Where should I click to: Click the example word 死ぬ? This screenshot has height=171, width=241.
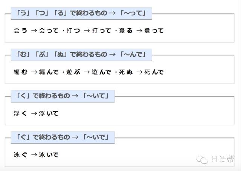125,72
